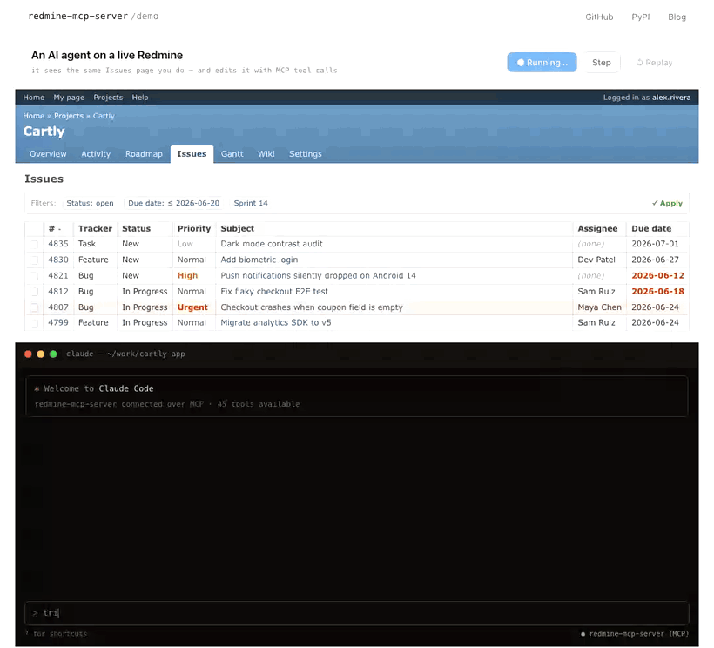Image resolution: width=714 pixels, height=648 pixels.
Task: Open the Roadmap tab
Action: pyautogui.click(x=144, y=154)
